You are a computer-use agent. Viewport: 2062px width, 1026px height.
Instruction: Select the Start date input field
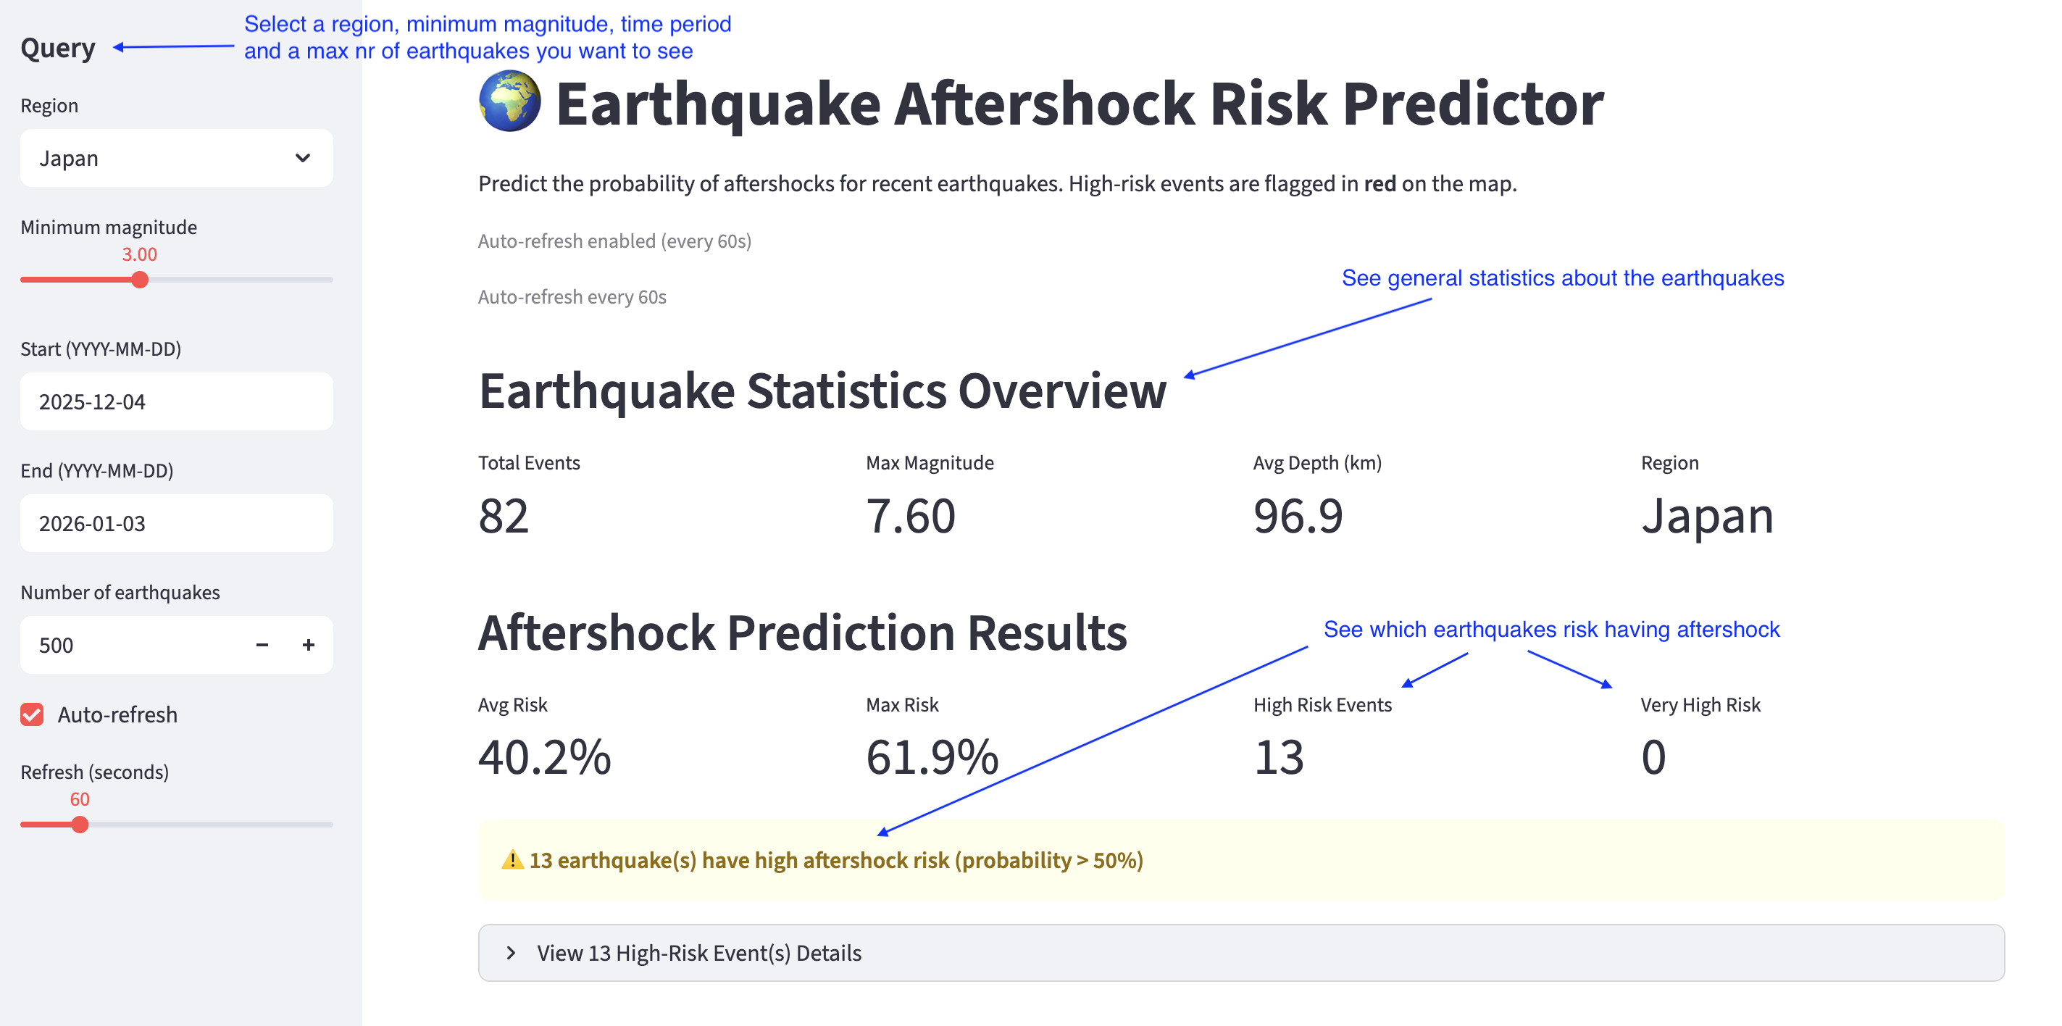tap(176, 401)
